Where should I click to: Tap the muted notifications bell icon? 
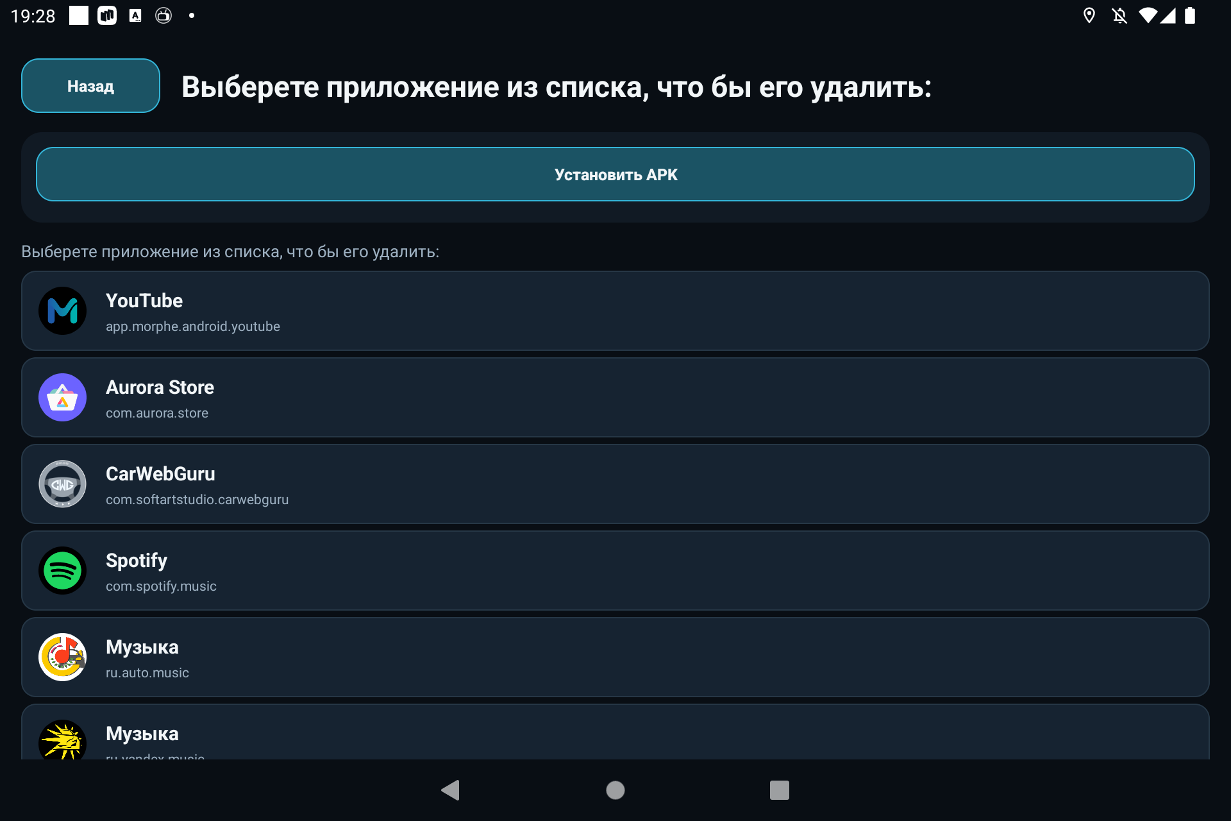point(1119,15)
